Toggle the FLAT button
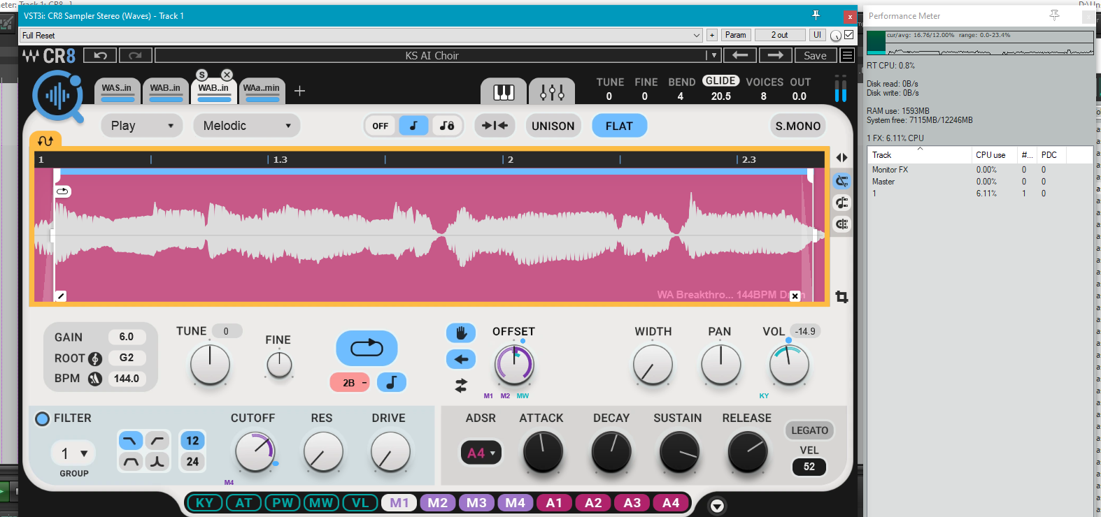1101x517 pixels. (x=619, y=126)
